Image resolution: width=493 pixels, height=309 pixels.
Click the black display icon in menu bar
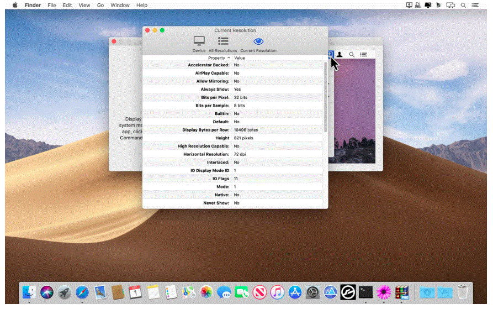tap(428, 5)
